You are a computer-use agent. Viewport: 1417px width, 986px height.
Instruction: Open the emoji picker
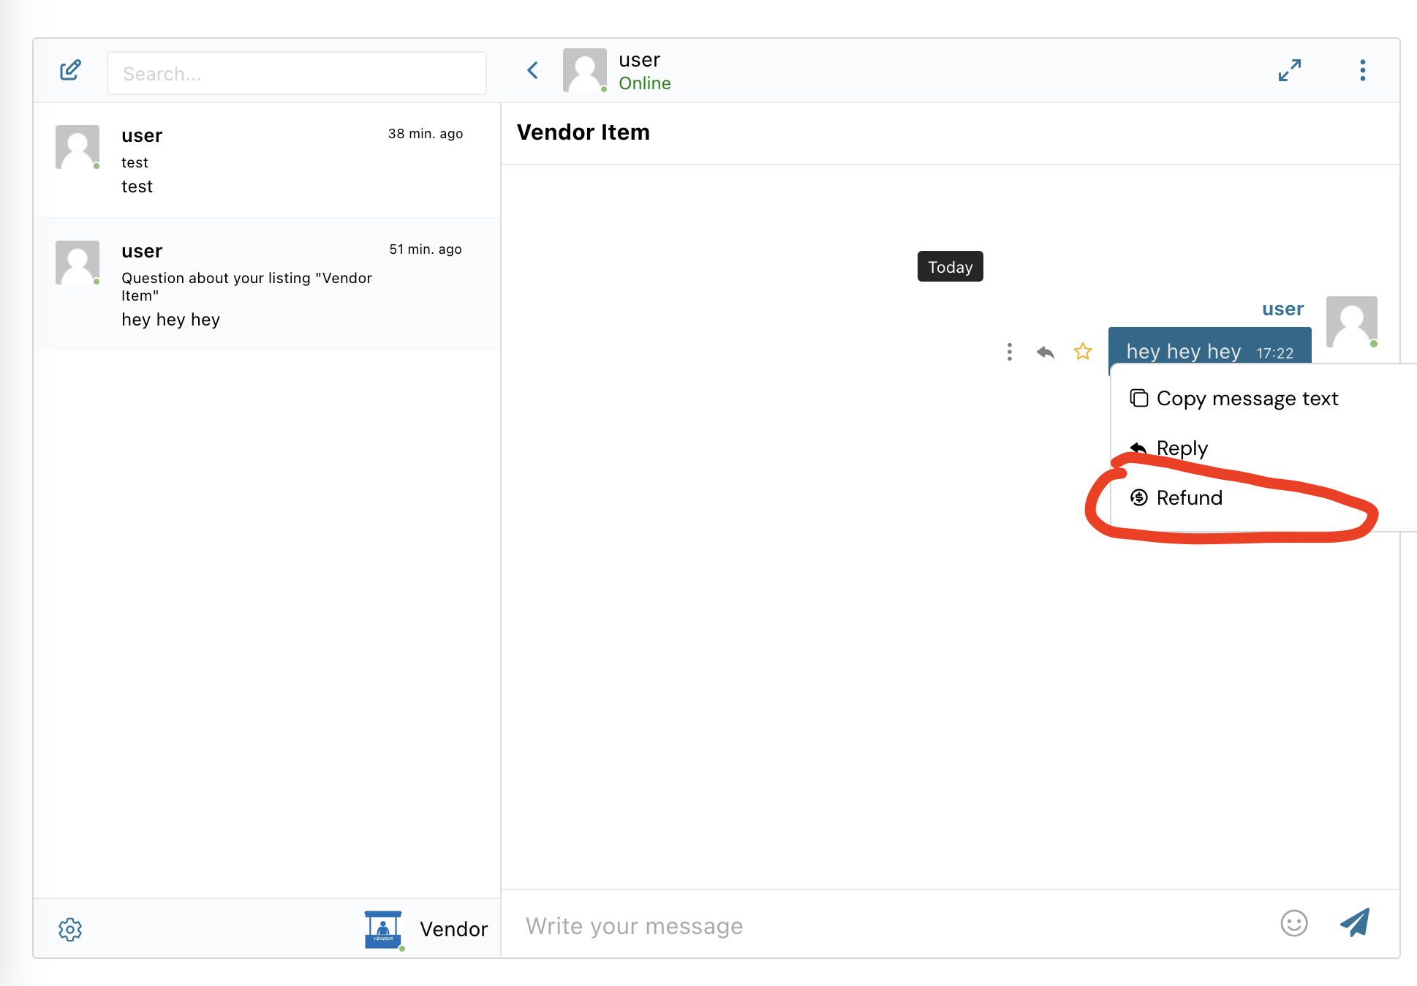click(1293, 925)
